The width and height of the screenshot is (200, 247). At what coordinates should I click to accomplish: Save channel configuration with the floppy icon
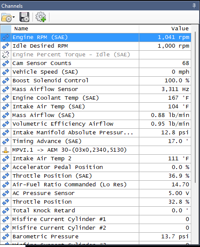tap(24, 17)
